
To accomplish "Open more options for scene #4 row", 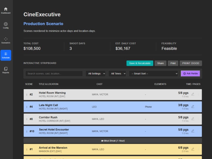I will click(198, 107).
